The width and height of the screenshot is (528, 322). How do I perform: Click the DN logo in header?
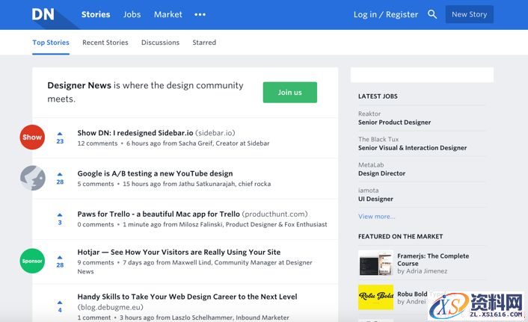(44, 14)
